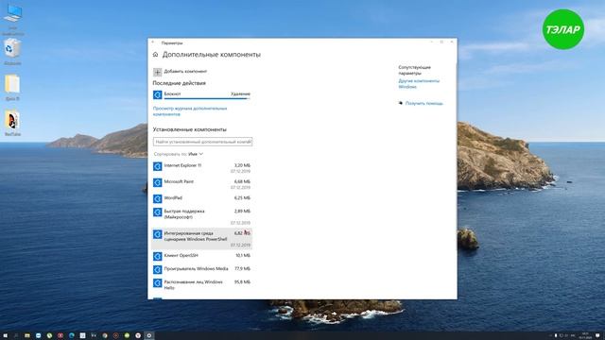This screenshot has height=340, width=605.
Task: Focus the installed components search field
Action: (202, 142)
